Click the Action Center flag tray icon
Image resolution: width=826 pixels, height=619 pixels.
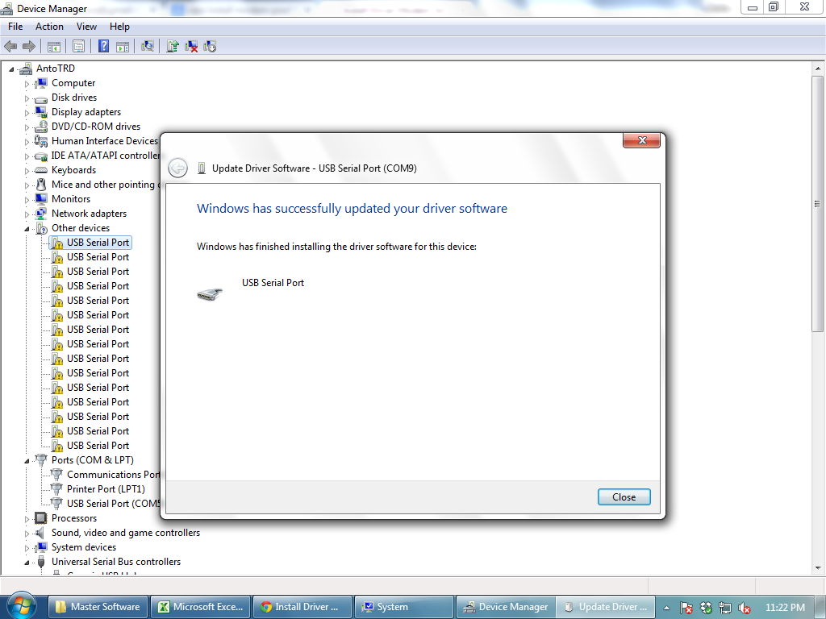pos(686,608)
